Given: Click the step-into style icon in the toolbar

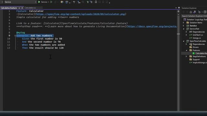Looking at the screenshot, I should point(79,2).
